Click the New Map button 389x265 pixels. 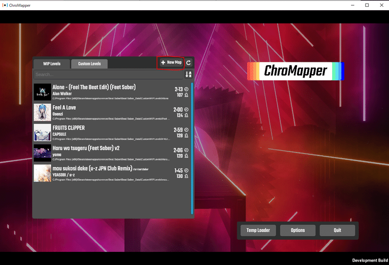171,62
